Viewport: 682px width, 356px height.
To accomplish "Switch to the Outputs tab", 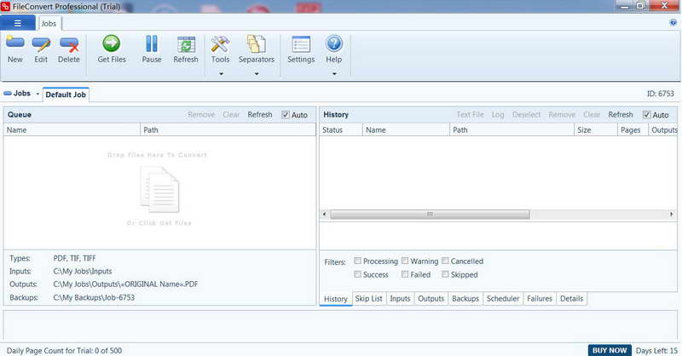I will pos(431,299).
